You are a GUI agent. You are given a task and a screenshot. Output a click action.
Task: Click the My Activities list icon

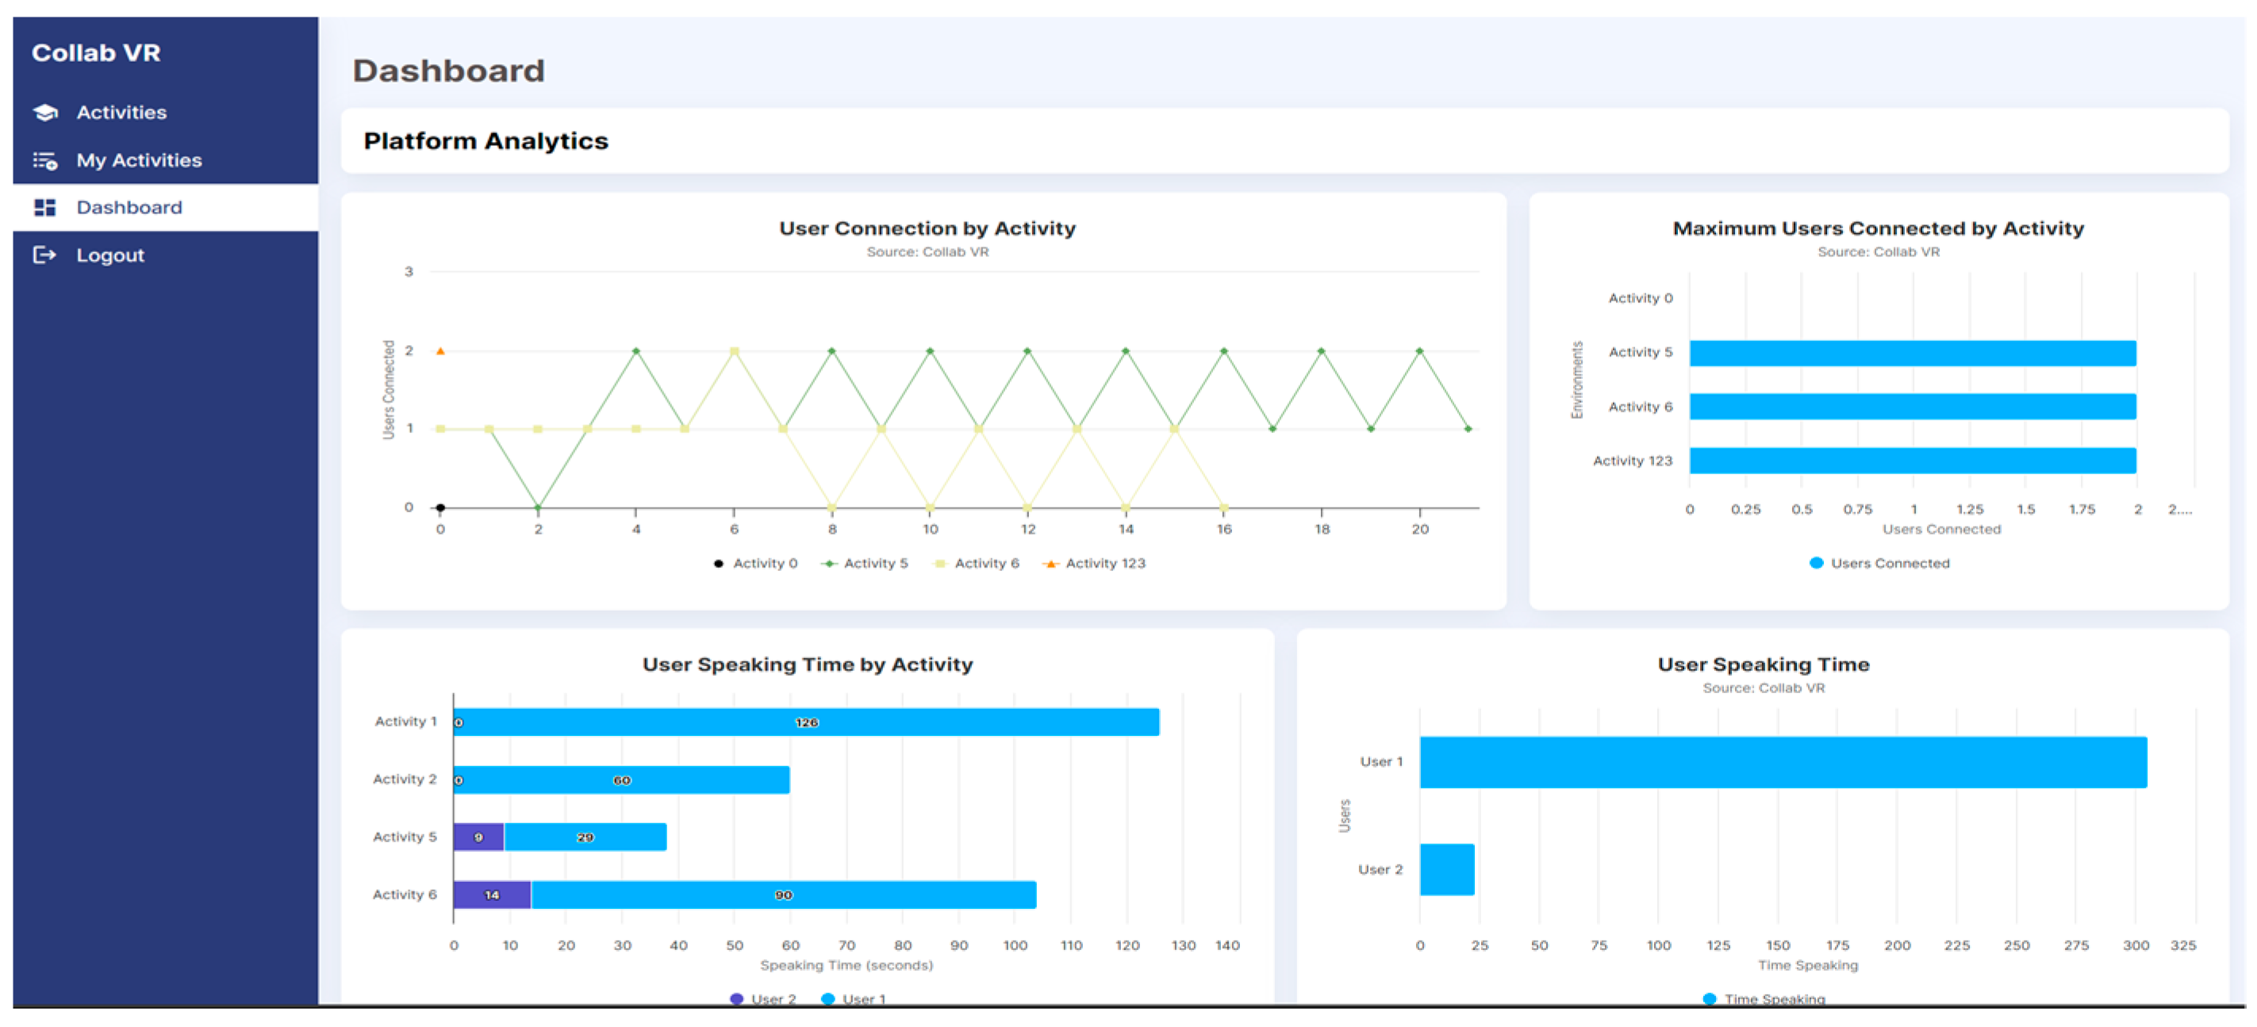click(45, 160)
